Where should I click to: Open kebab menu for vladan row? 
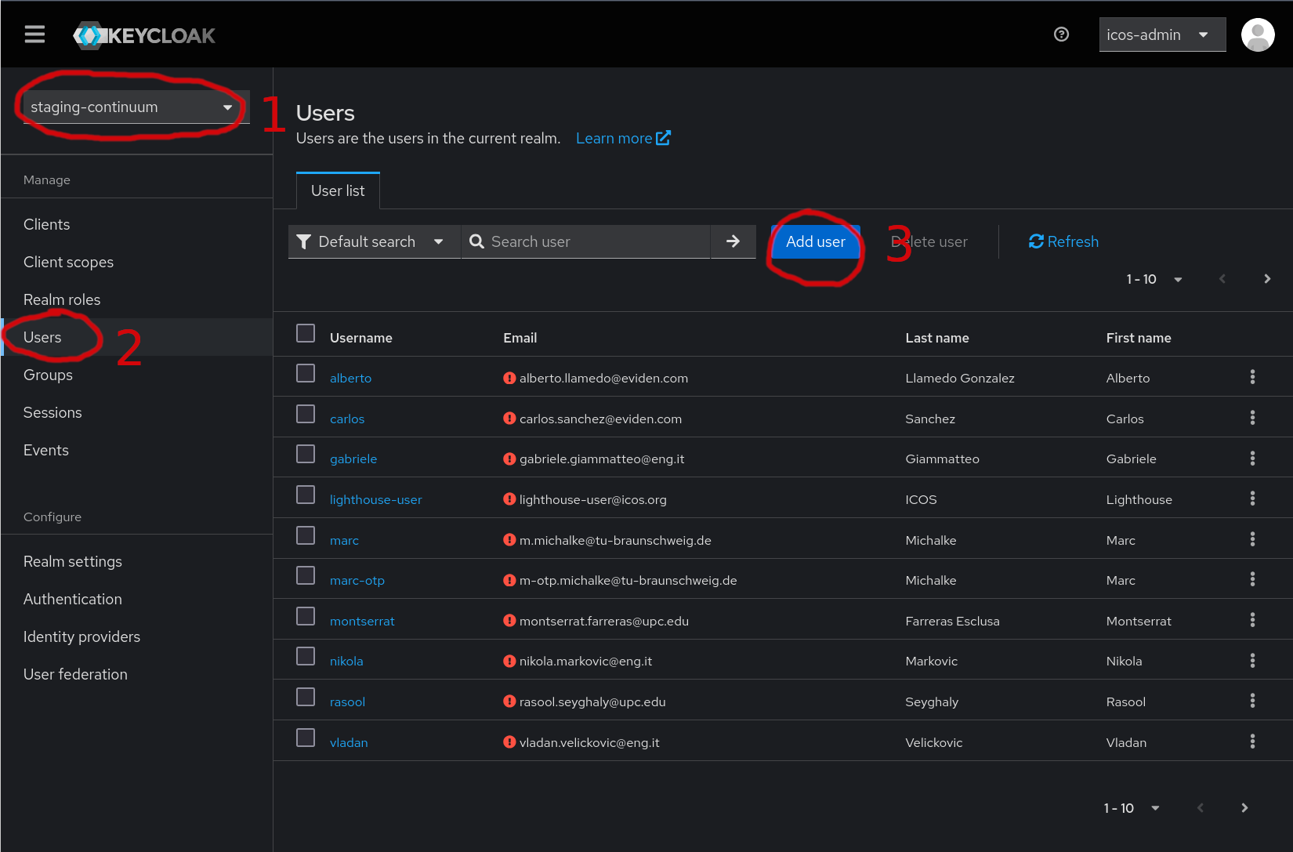[x=1252, y=741]
